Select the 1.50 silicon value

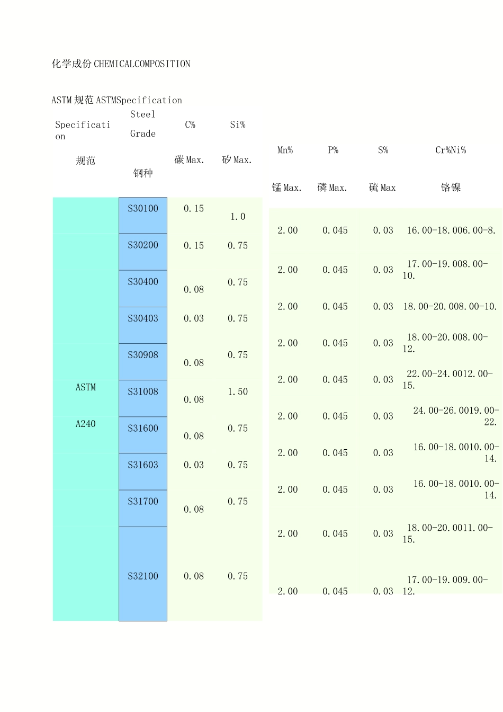(x=238, y=391)
